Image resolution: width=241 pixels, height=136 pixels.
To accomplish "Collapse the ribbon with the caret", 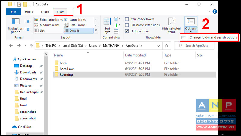I will 208,11.
